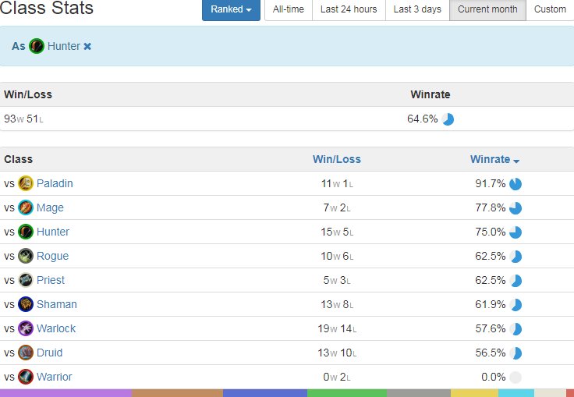Open the Mage link
This screenshot has height=397, width=574.
click(x=50, y=207)
